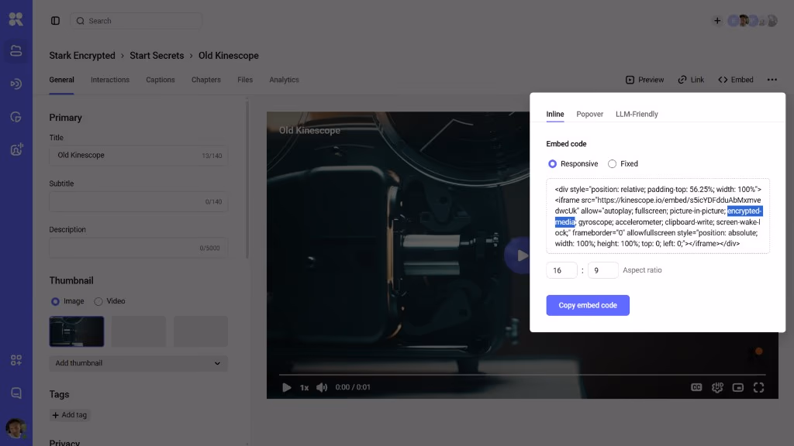Select the second empty thumbnail slot
The width and height of the screenshot is (794, 446).
pyautogui.click(x=139, y=331)
